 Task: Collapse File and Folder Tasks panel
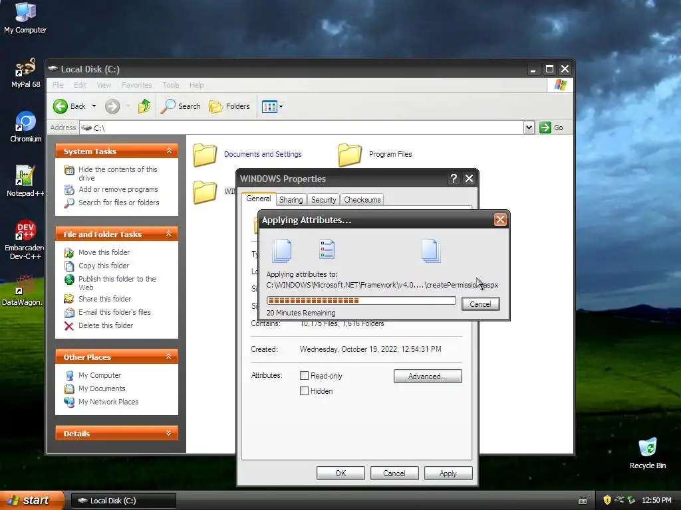169,234
